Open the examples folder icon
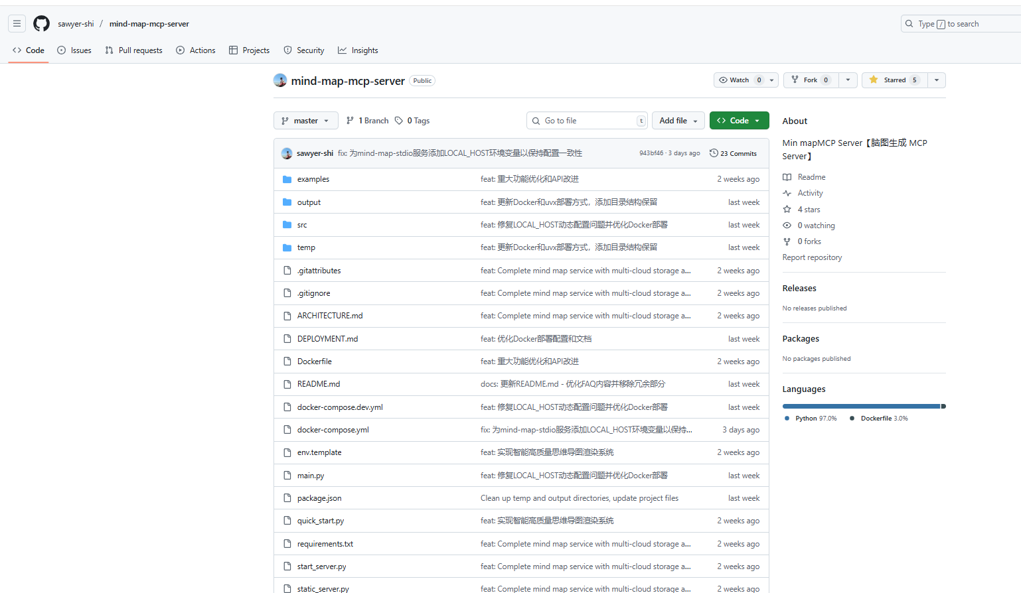This screenshot has width=1021, height=593. pos(287,179)
